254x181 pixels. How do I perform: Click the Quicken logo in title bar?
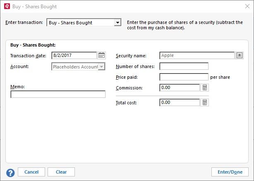point(6,7)
